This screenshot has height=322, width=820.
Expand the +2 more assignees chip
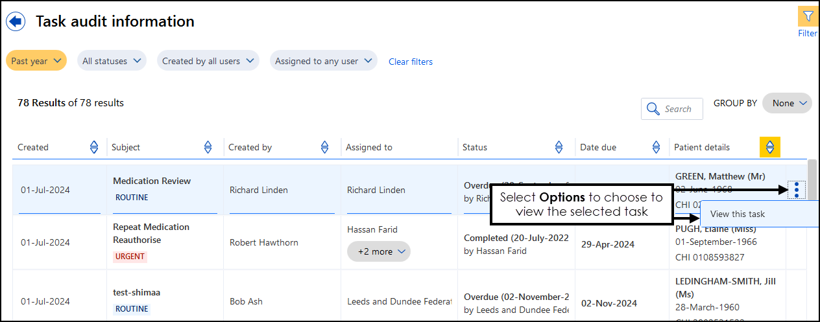click(x=378, y=251)
